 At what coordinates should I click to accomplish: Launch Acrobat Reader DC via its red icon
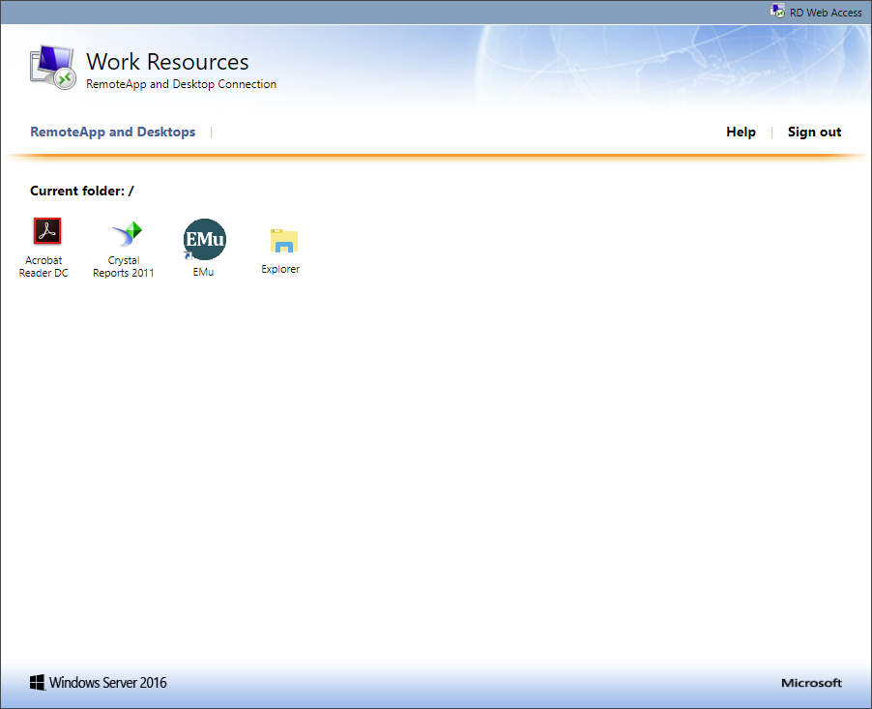click(46, 231)
